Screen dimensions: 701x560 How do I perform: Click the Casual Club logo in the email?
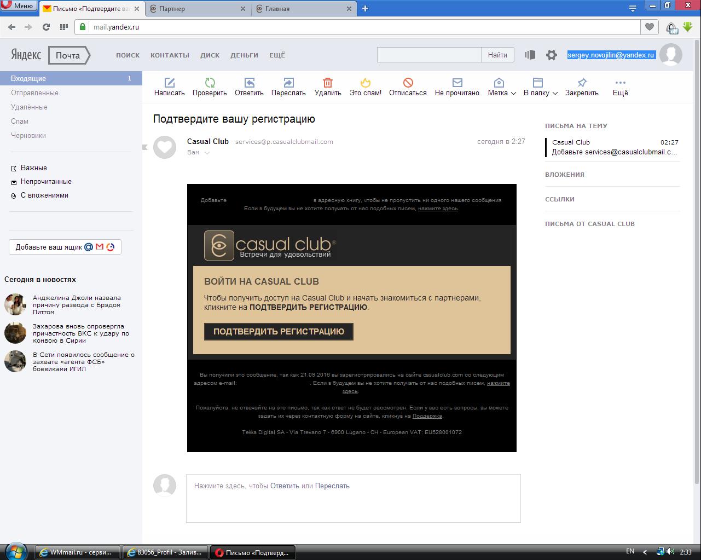(270, 245)
